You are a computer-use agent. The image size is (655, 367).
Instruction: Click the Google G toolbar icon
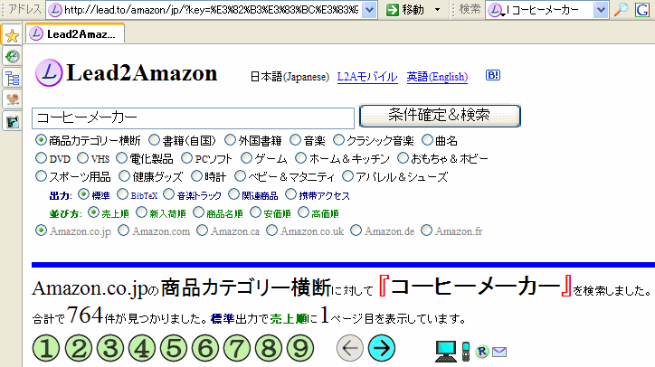pos(641,10)
